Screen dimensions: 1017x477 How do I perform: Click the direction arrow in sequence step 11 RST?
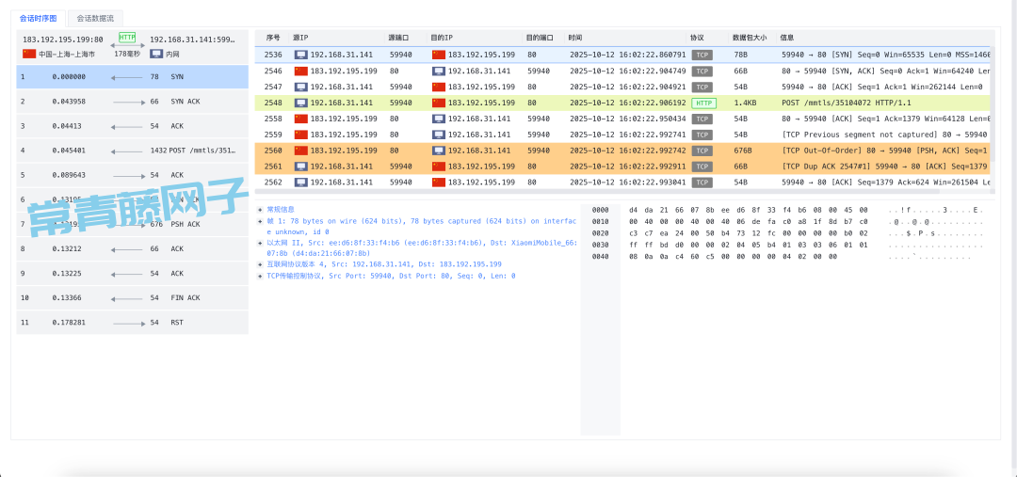pos(128,323)
